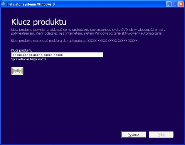Open the on-screen keyboard icon

tap(17, 71)
